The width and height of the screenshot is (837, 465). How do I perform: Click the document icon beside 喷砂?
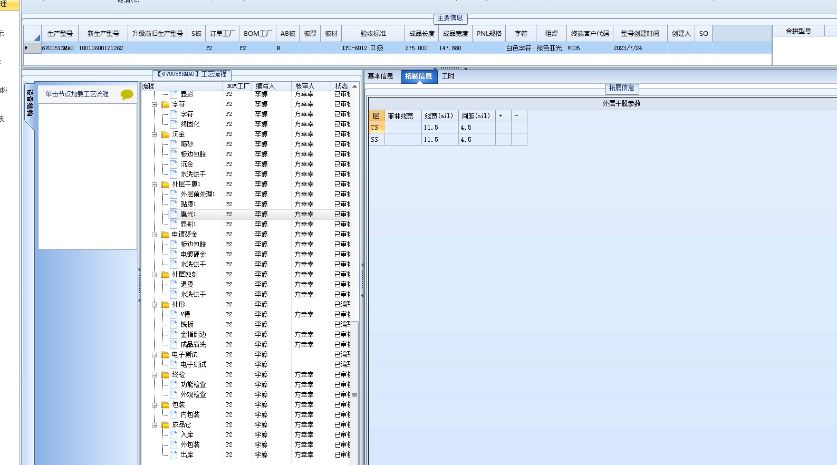coord(174,144)
